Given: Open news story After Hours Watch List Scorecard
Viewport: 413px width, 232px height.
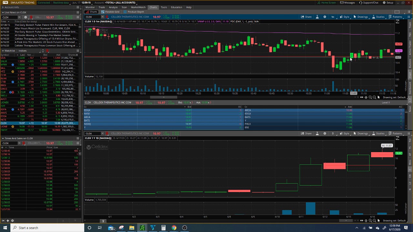Looking at the screenshot, I should click(x=42, y=28).
